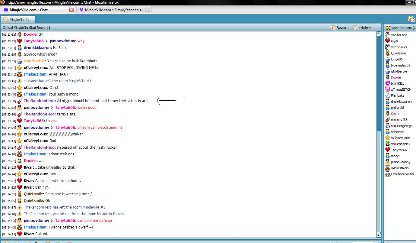
Task: Click the 'Official MingleVille Chat Room #1' title
Action: click(27, 28)
